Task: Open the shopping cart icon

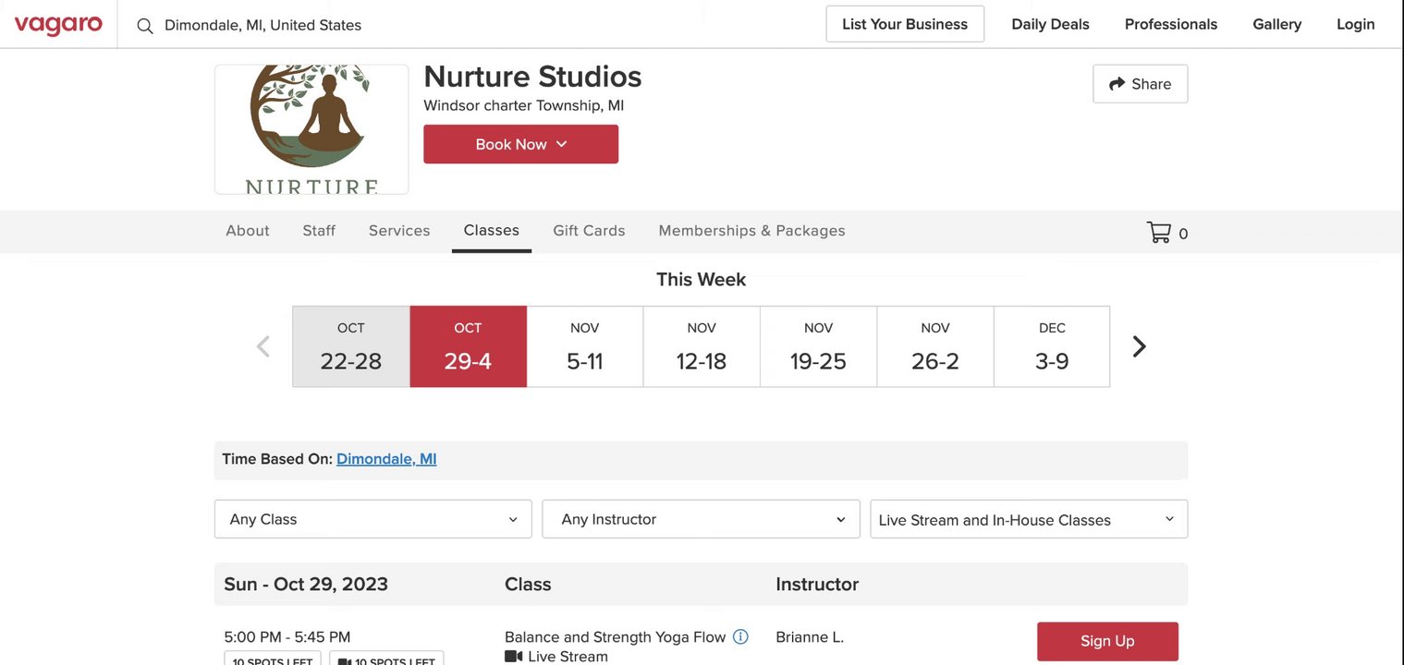Action: pyautogui.click(x=1158, y=233)
